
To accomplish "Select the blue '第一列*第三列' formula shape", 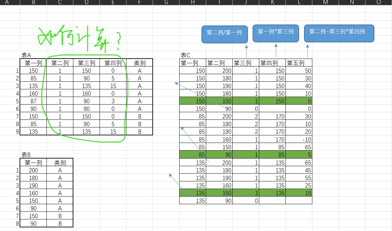I will point(276,33).
